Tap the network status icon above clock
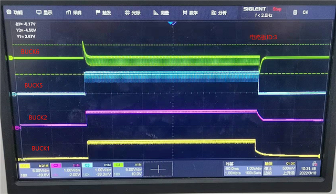336x194 pixels. (314, 164)
